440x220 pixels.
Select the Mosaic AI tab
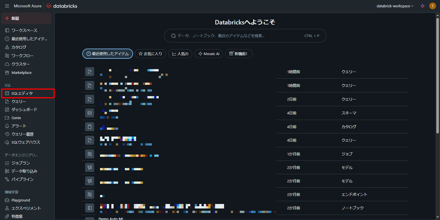coord(209,54)
